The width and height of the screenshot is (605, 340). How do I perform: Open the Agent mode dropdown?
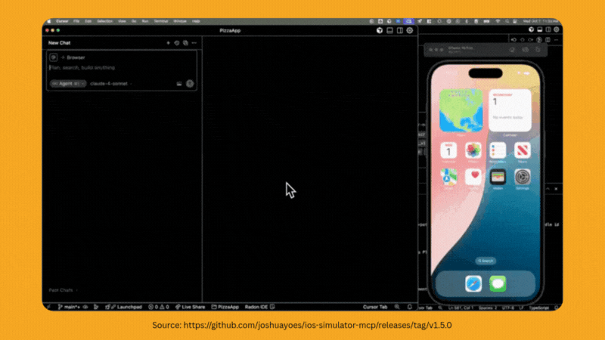pos(68,83)
